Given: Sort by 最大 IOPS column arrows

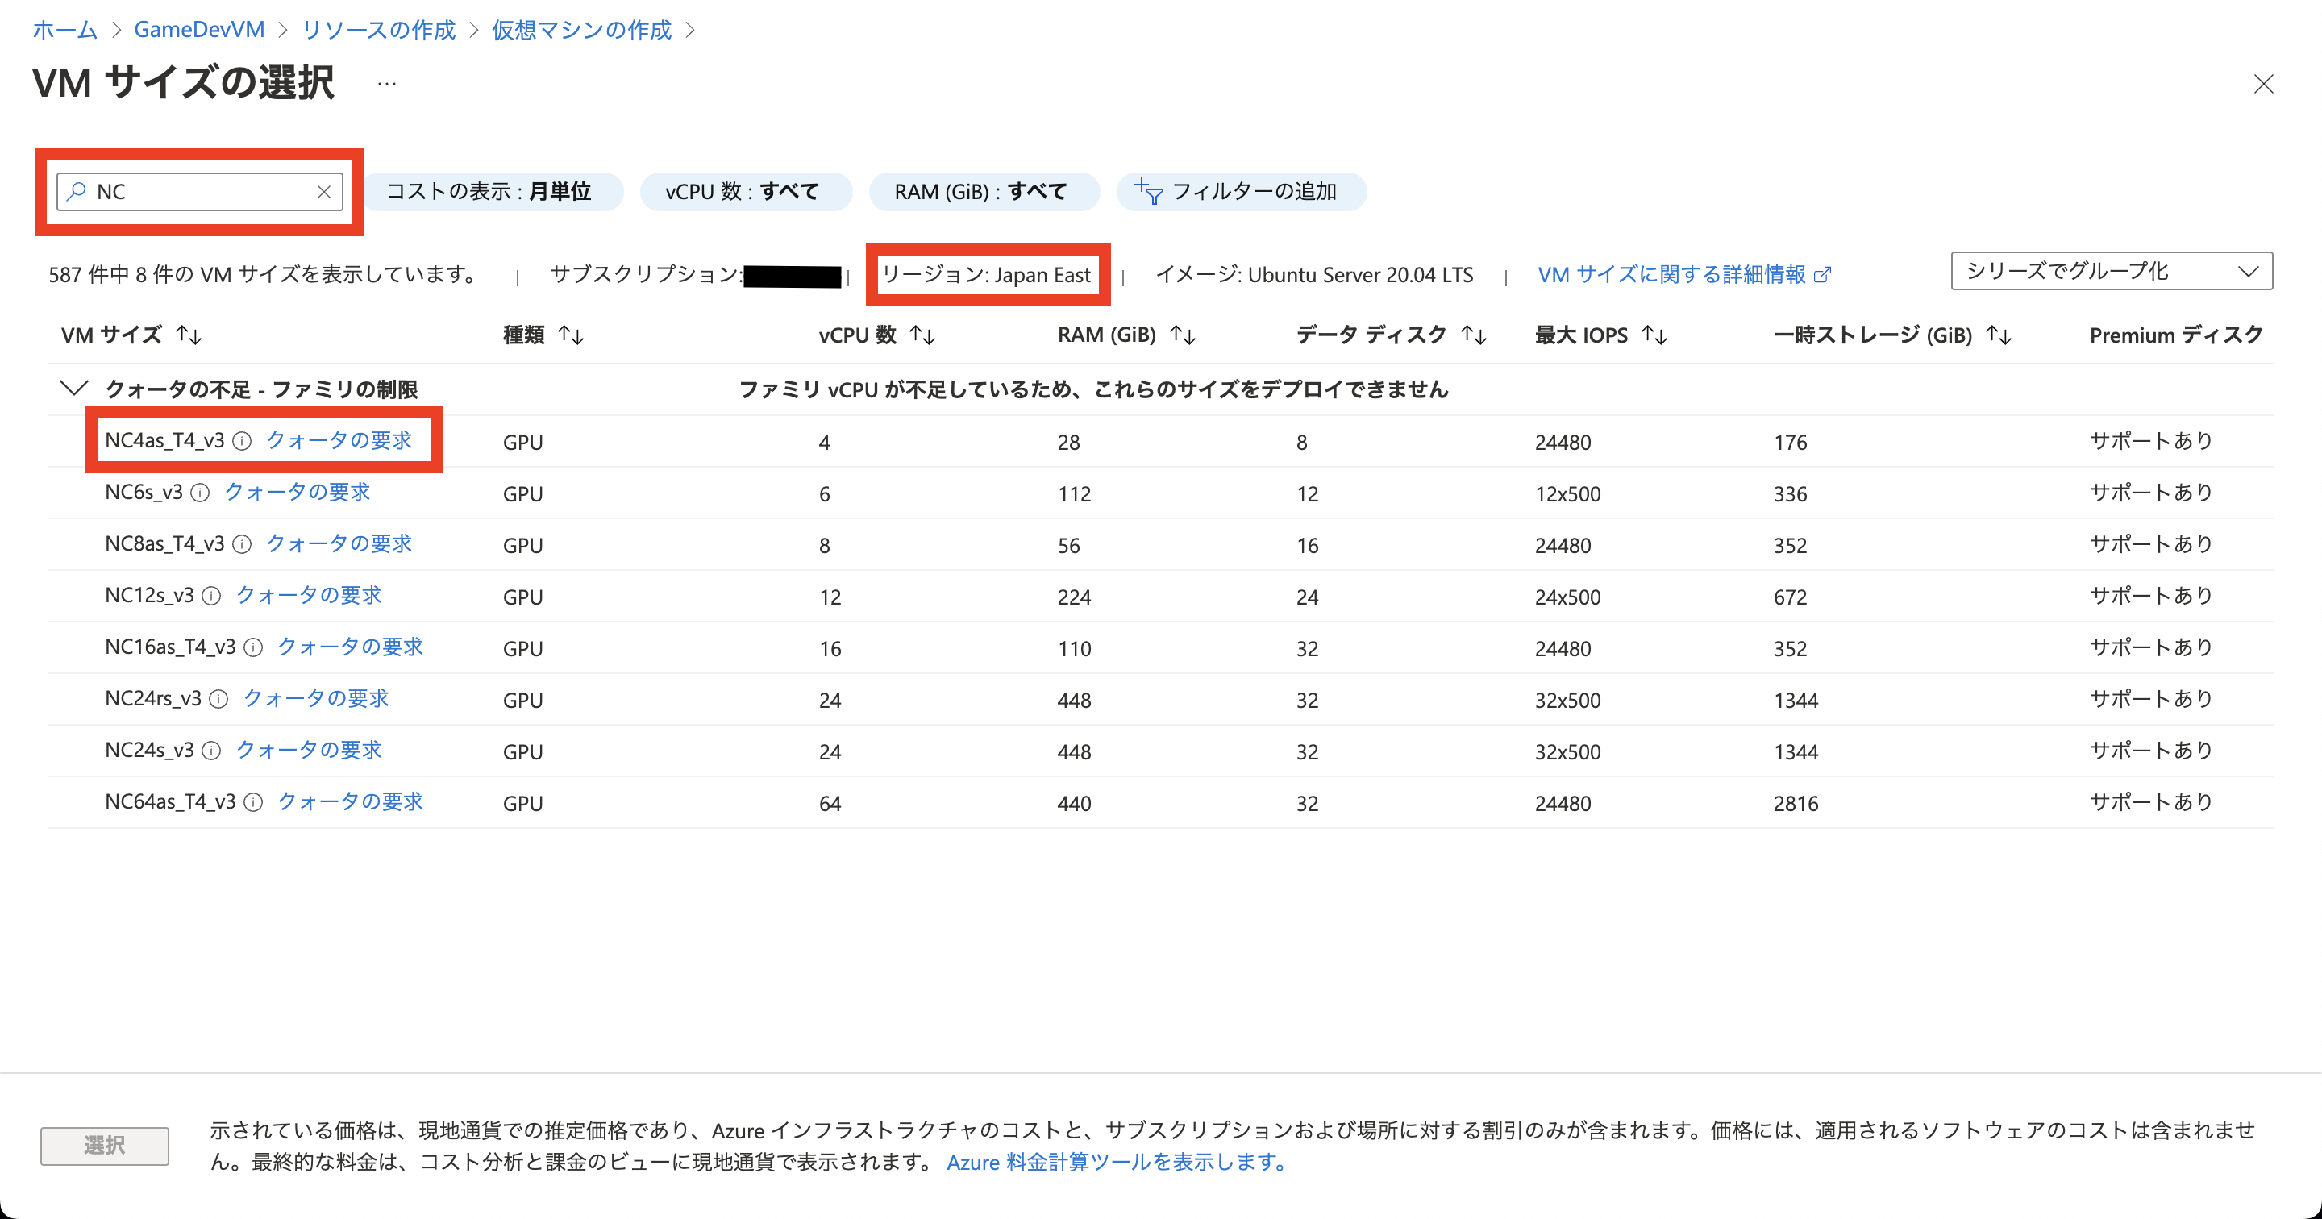Looking at the screenshot, I should point(1654,335).
